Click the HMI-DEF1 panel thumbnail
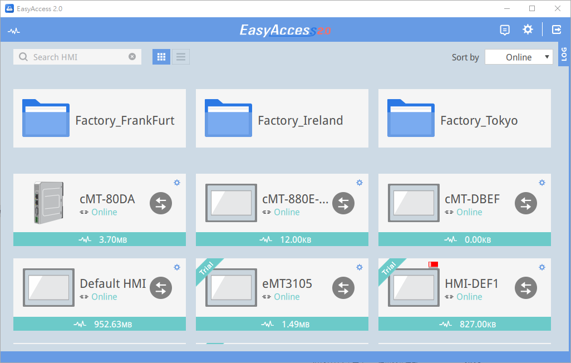This screenshot has width=571, height=363. [x=414, y=287]
